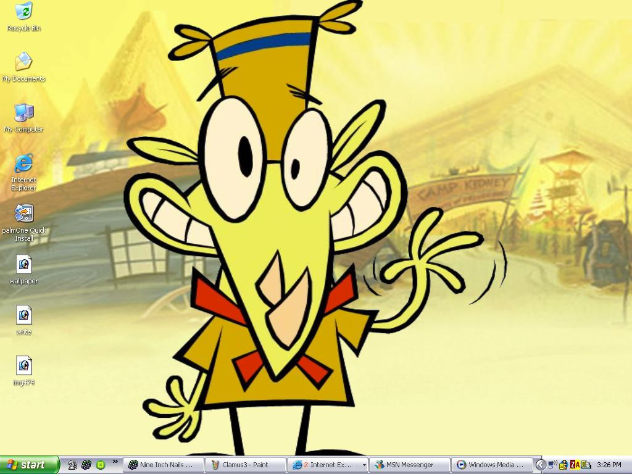This screenshot has height=474, width=632.
Task: Open the Windows start menu
Action: (29, 465)
